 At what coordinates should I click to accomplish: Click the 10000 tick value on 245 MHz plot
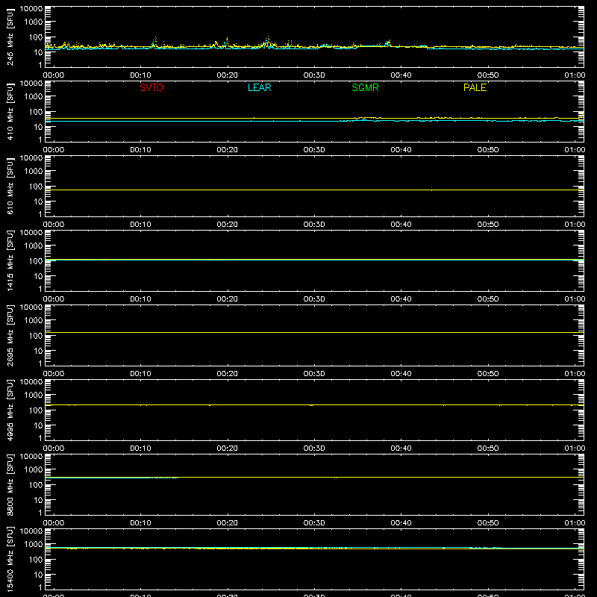coord(31,9)
